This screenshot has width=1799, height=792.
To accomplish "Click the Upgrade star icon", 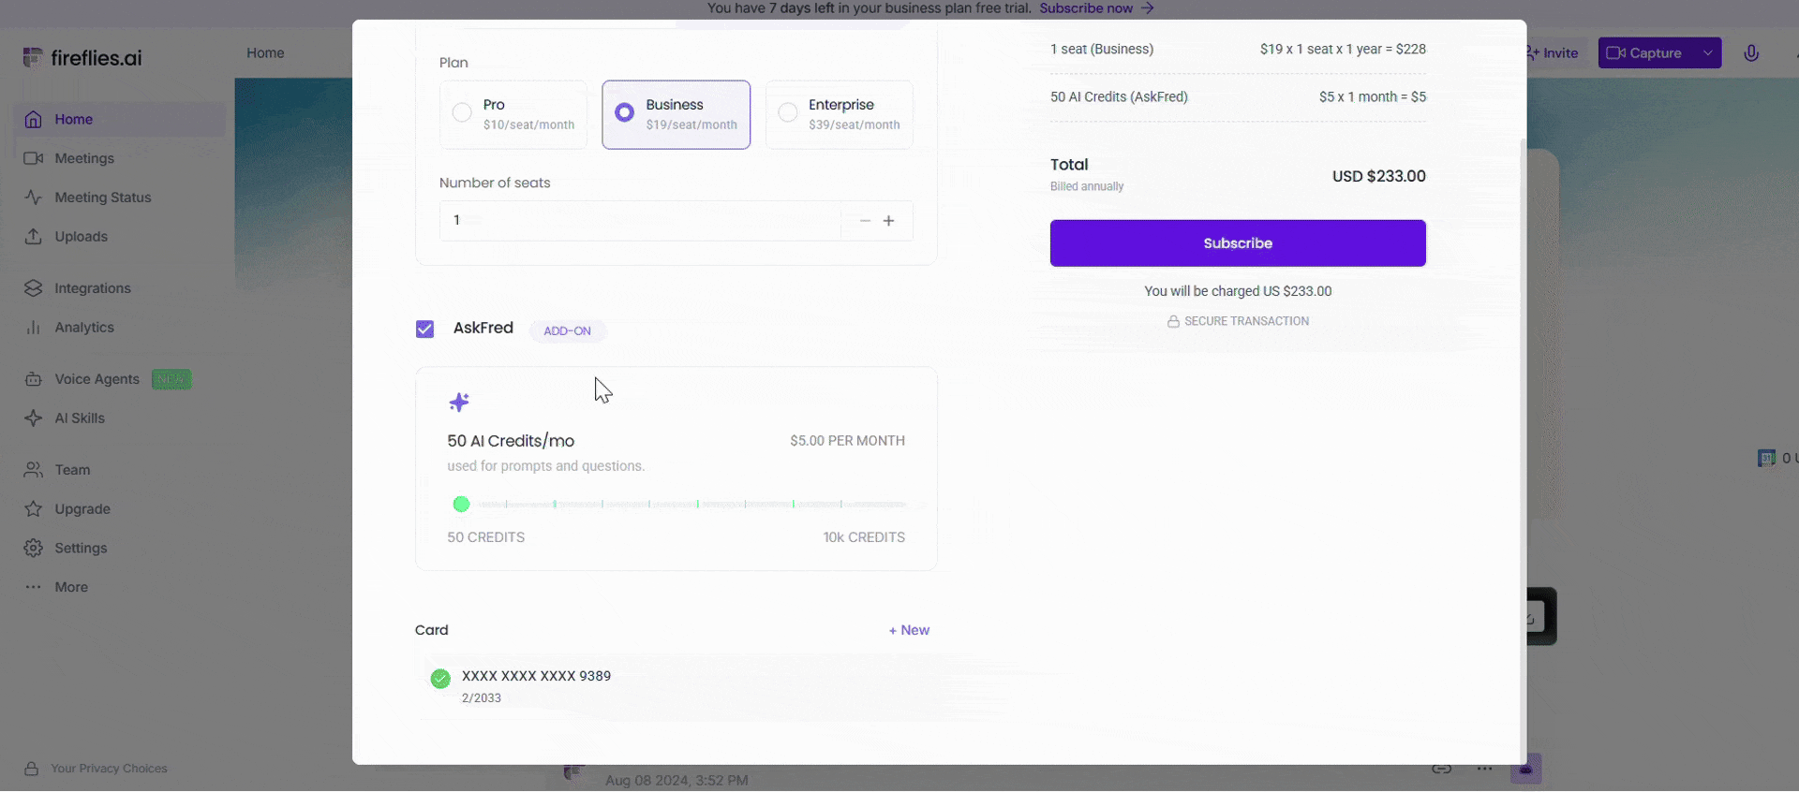I will (34, 509).
